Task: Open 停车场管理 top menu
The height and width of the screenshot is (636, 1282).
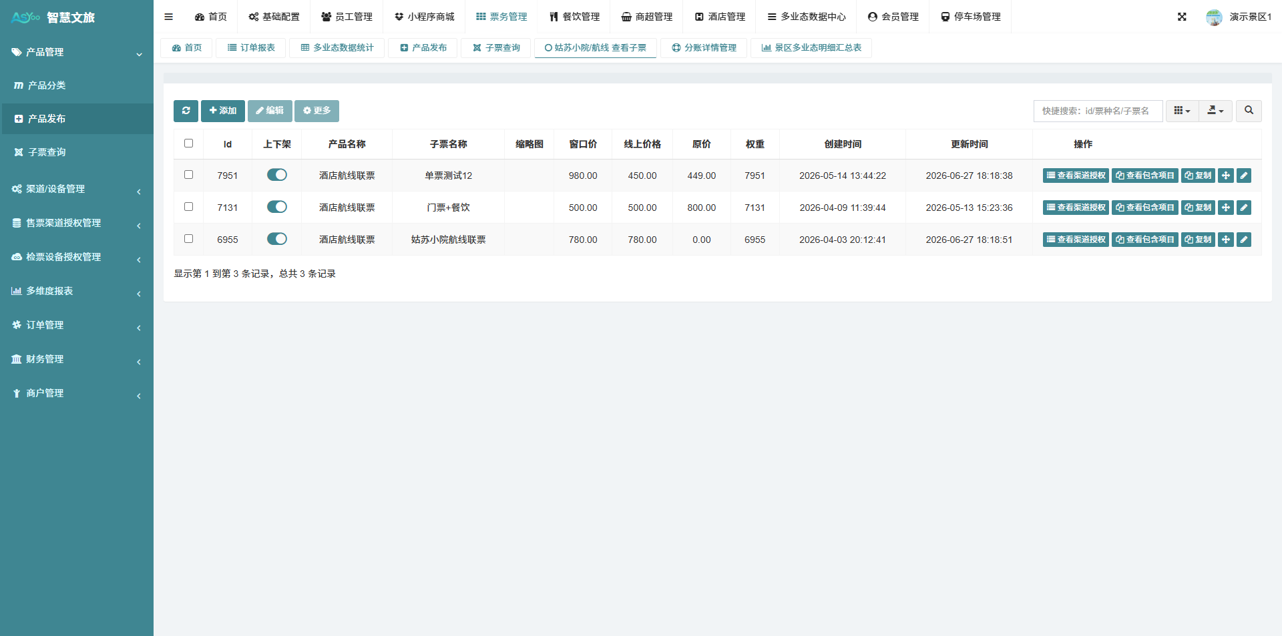Action: 970,17
